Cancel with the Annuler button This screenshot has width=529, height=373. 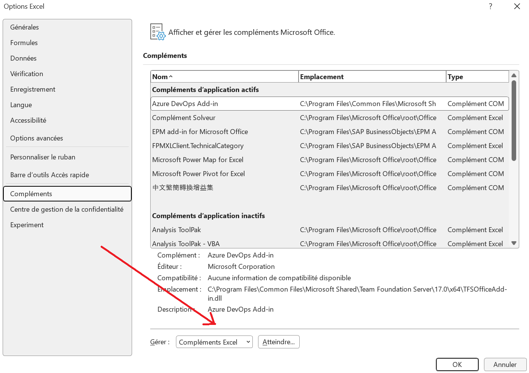[505, 364]
